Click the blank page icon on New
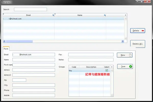Screen dimensions: 153x102 [130, 55]
